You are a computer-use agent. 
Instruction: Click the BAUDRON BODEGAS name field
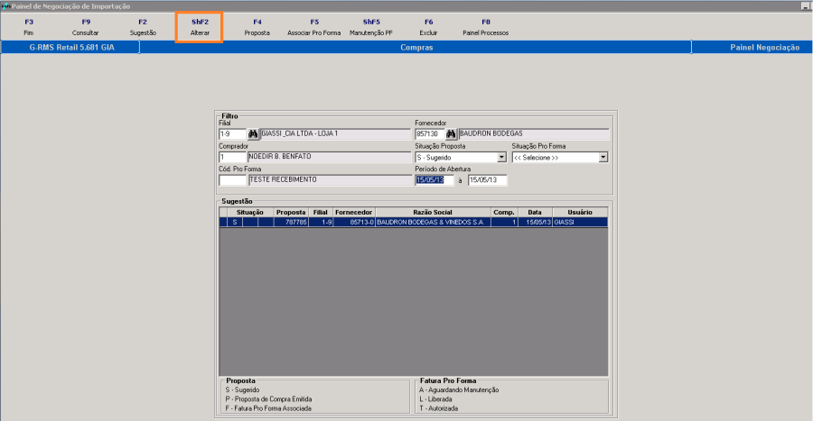coord(534,134)
